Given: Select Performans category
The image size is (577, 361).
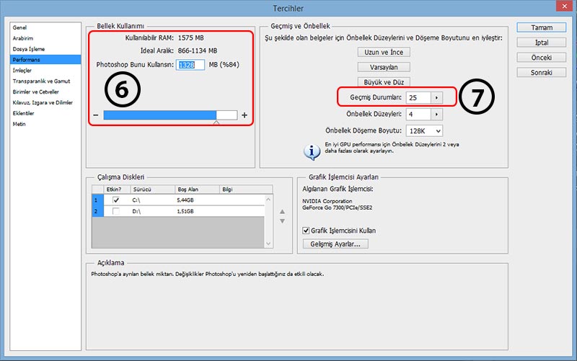Looking at the screenshot, I should point(45,60).
